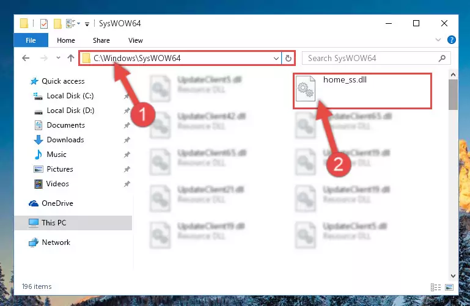This screenshot has width=470, height=306.
Task: Click the pin icon next to Local Disk (D:)
Action: (127, 111)
